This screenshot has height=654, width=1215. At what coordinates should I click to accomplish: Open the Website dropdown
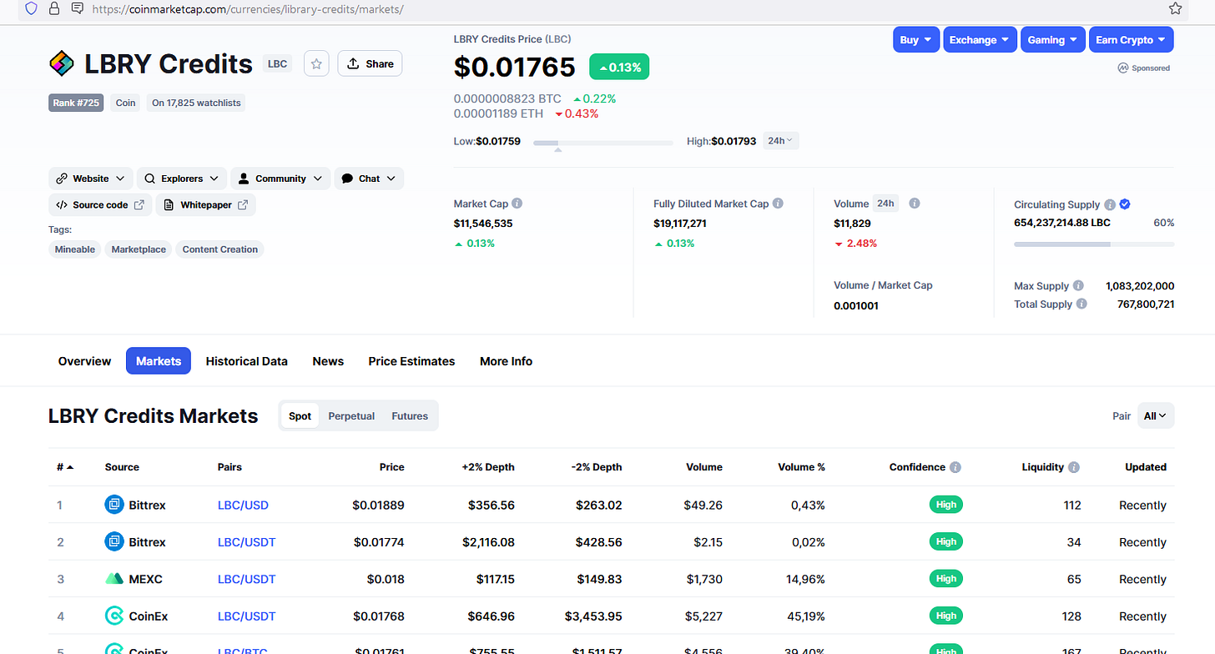point(90,179)
